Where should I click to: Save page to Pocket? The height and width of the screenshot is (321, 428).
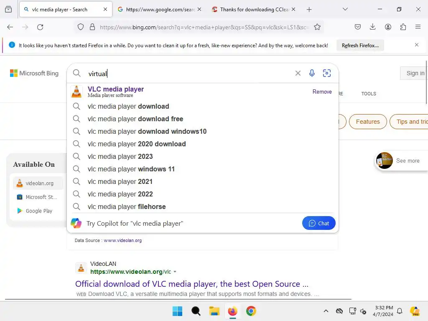[358, 27]
